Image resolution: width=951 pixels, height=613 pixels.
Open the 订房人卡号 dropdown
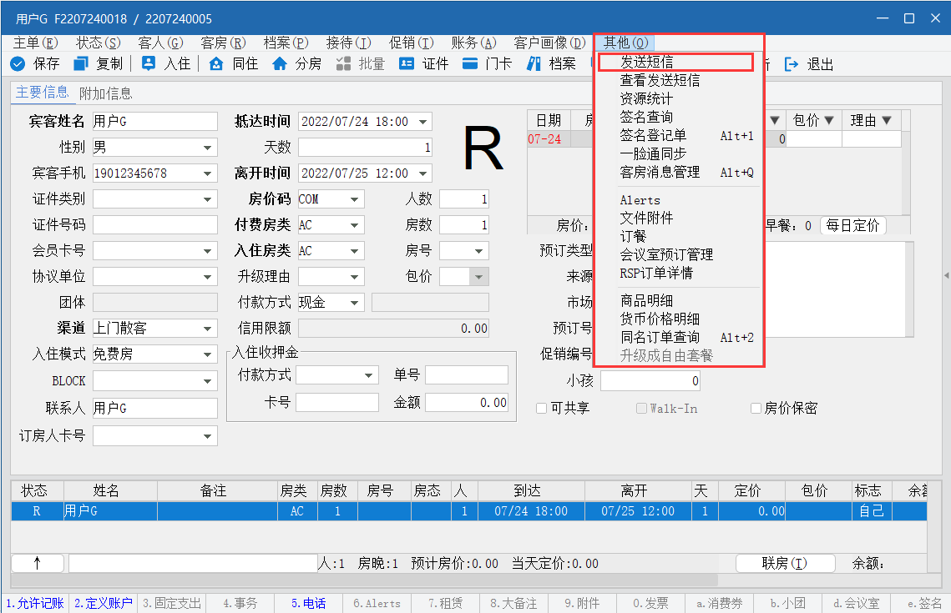[207, 436]
